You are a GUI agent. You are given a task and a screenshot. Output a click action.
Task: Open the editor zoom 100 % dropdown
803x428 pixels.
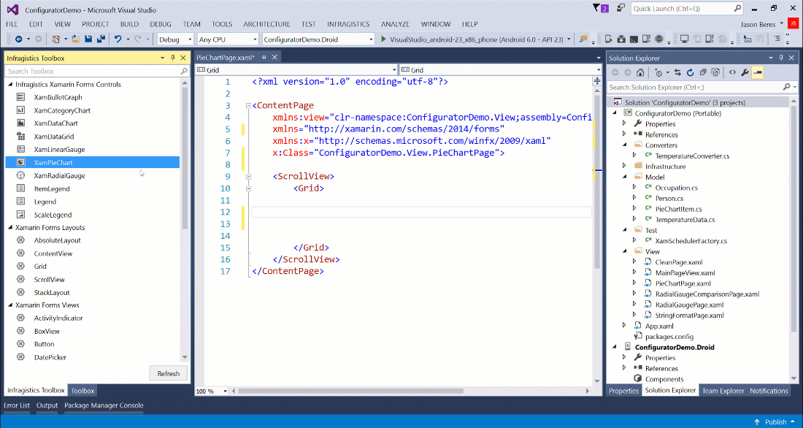pos(225,391)
